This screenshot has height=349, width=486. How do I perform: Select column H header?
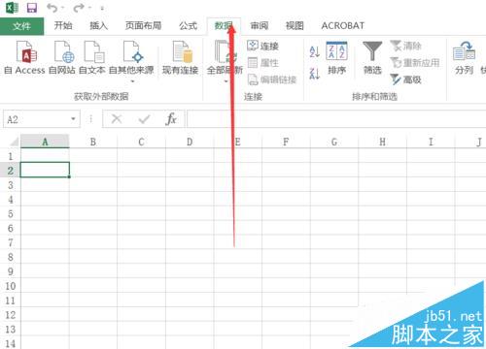coord(382,142)
